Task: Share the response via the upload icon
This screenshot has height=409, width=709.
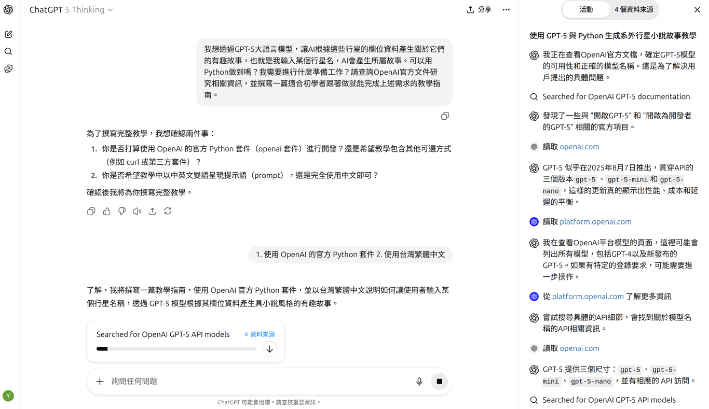Action: coord(152,211)
